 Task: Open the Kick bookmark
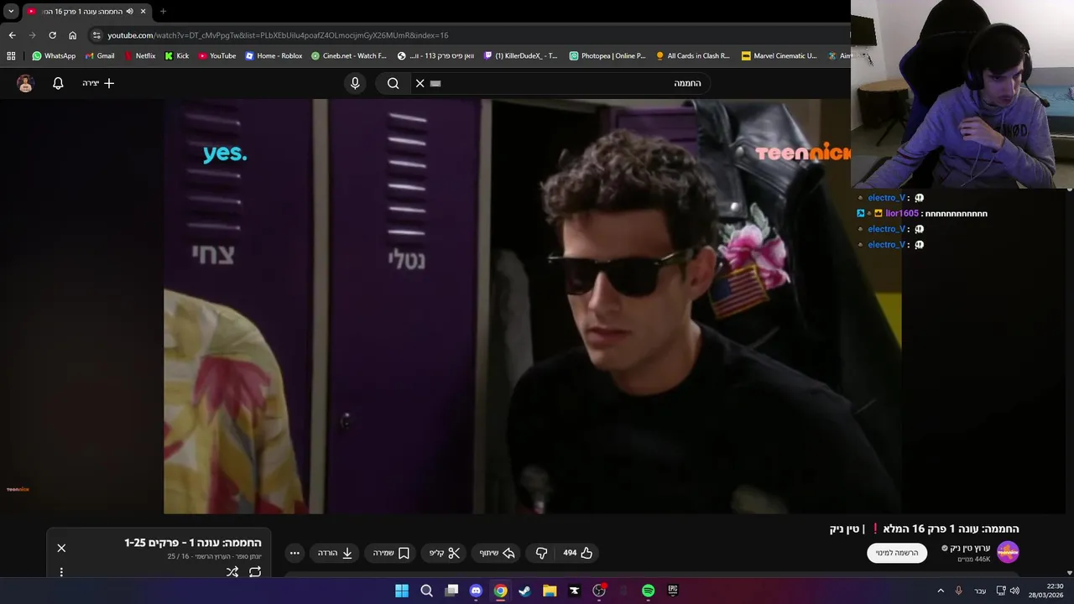point(176,56)
